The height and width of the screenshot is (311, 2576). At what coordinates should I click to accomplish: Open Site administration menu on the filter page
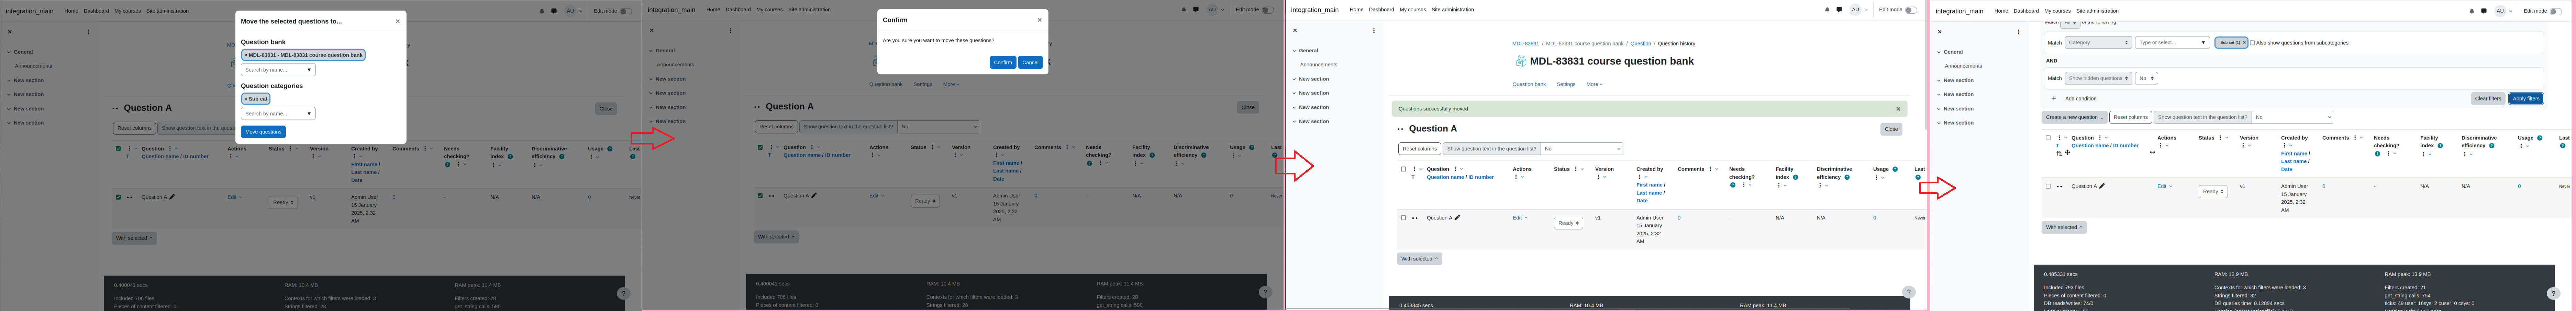[2097, 11]
